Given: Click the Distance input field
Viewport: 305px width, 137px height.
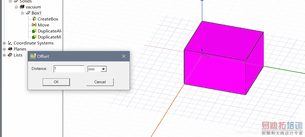Looking at the screenshot, I should pyautogui.click(x=69, y=69).
